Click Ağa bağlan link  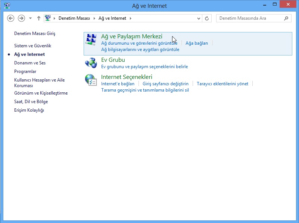click(197, 43)
